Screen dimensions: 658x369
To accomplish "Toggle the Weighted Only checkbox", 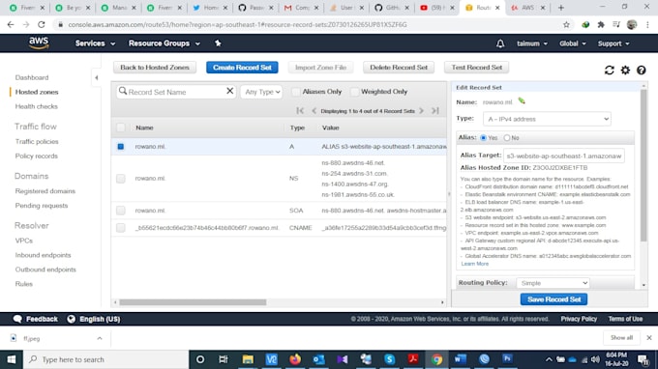I will [354, 92].
